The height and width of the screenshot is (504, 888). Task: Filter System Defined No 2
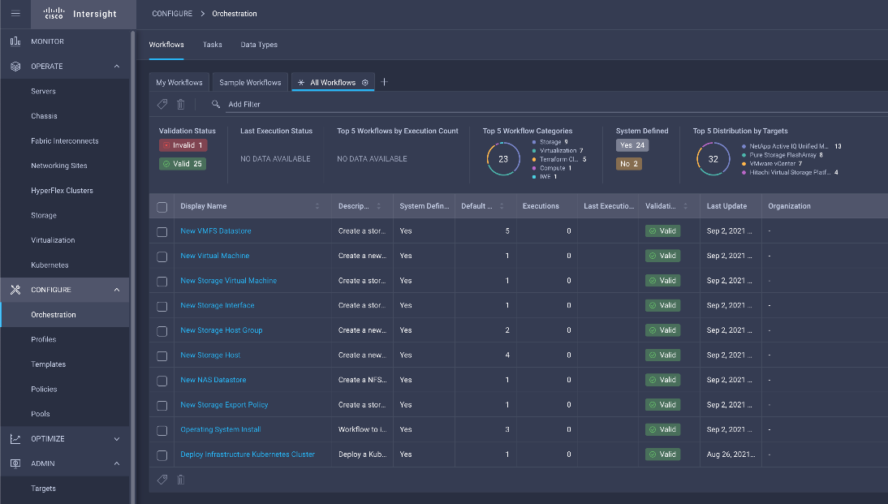point(628,164)
